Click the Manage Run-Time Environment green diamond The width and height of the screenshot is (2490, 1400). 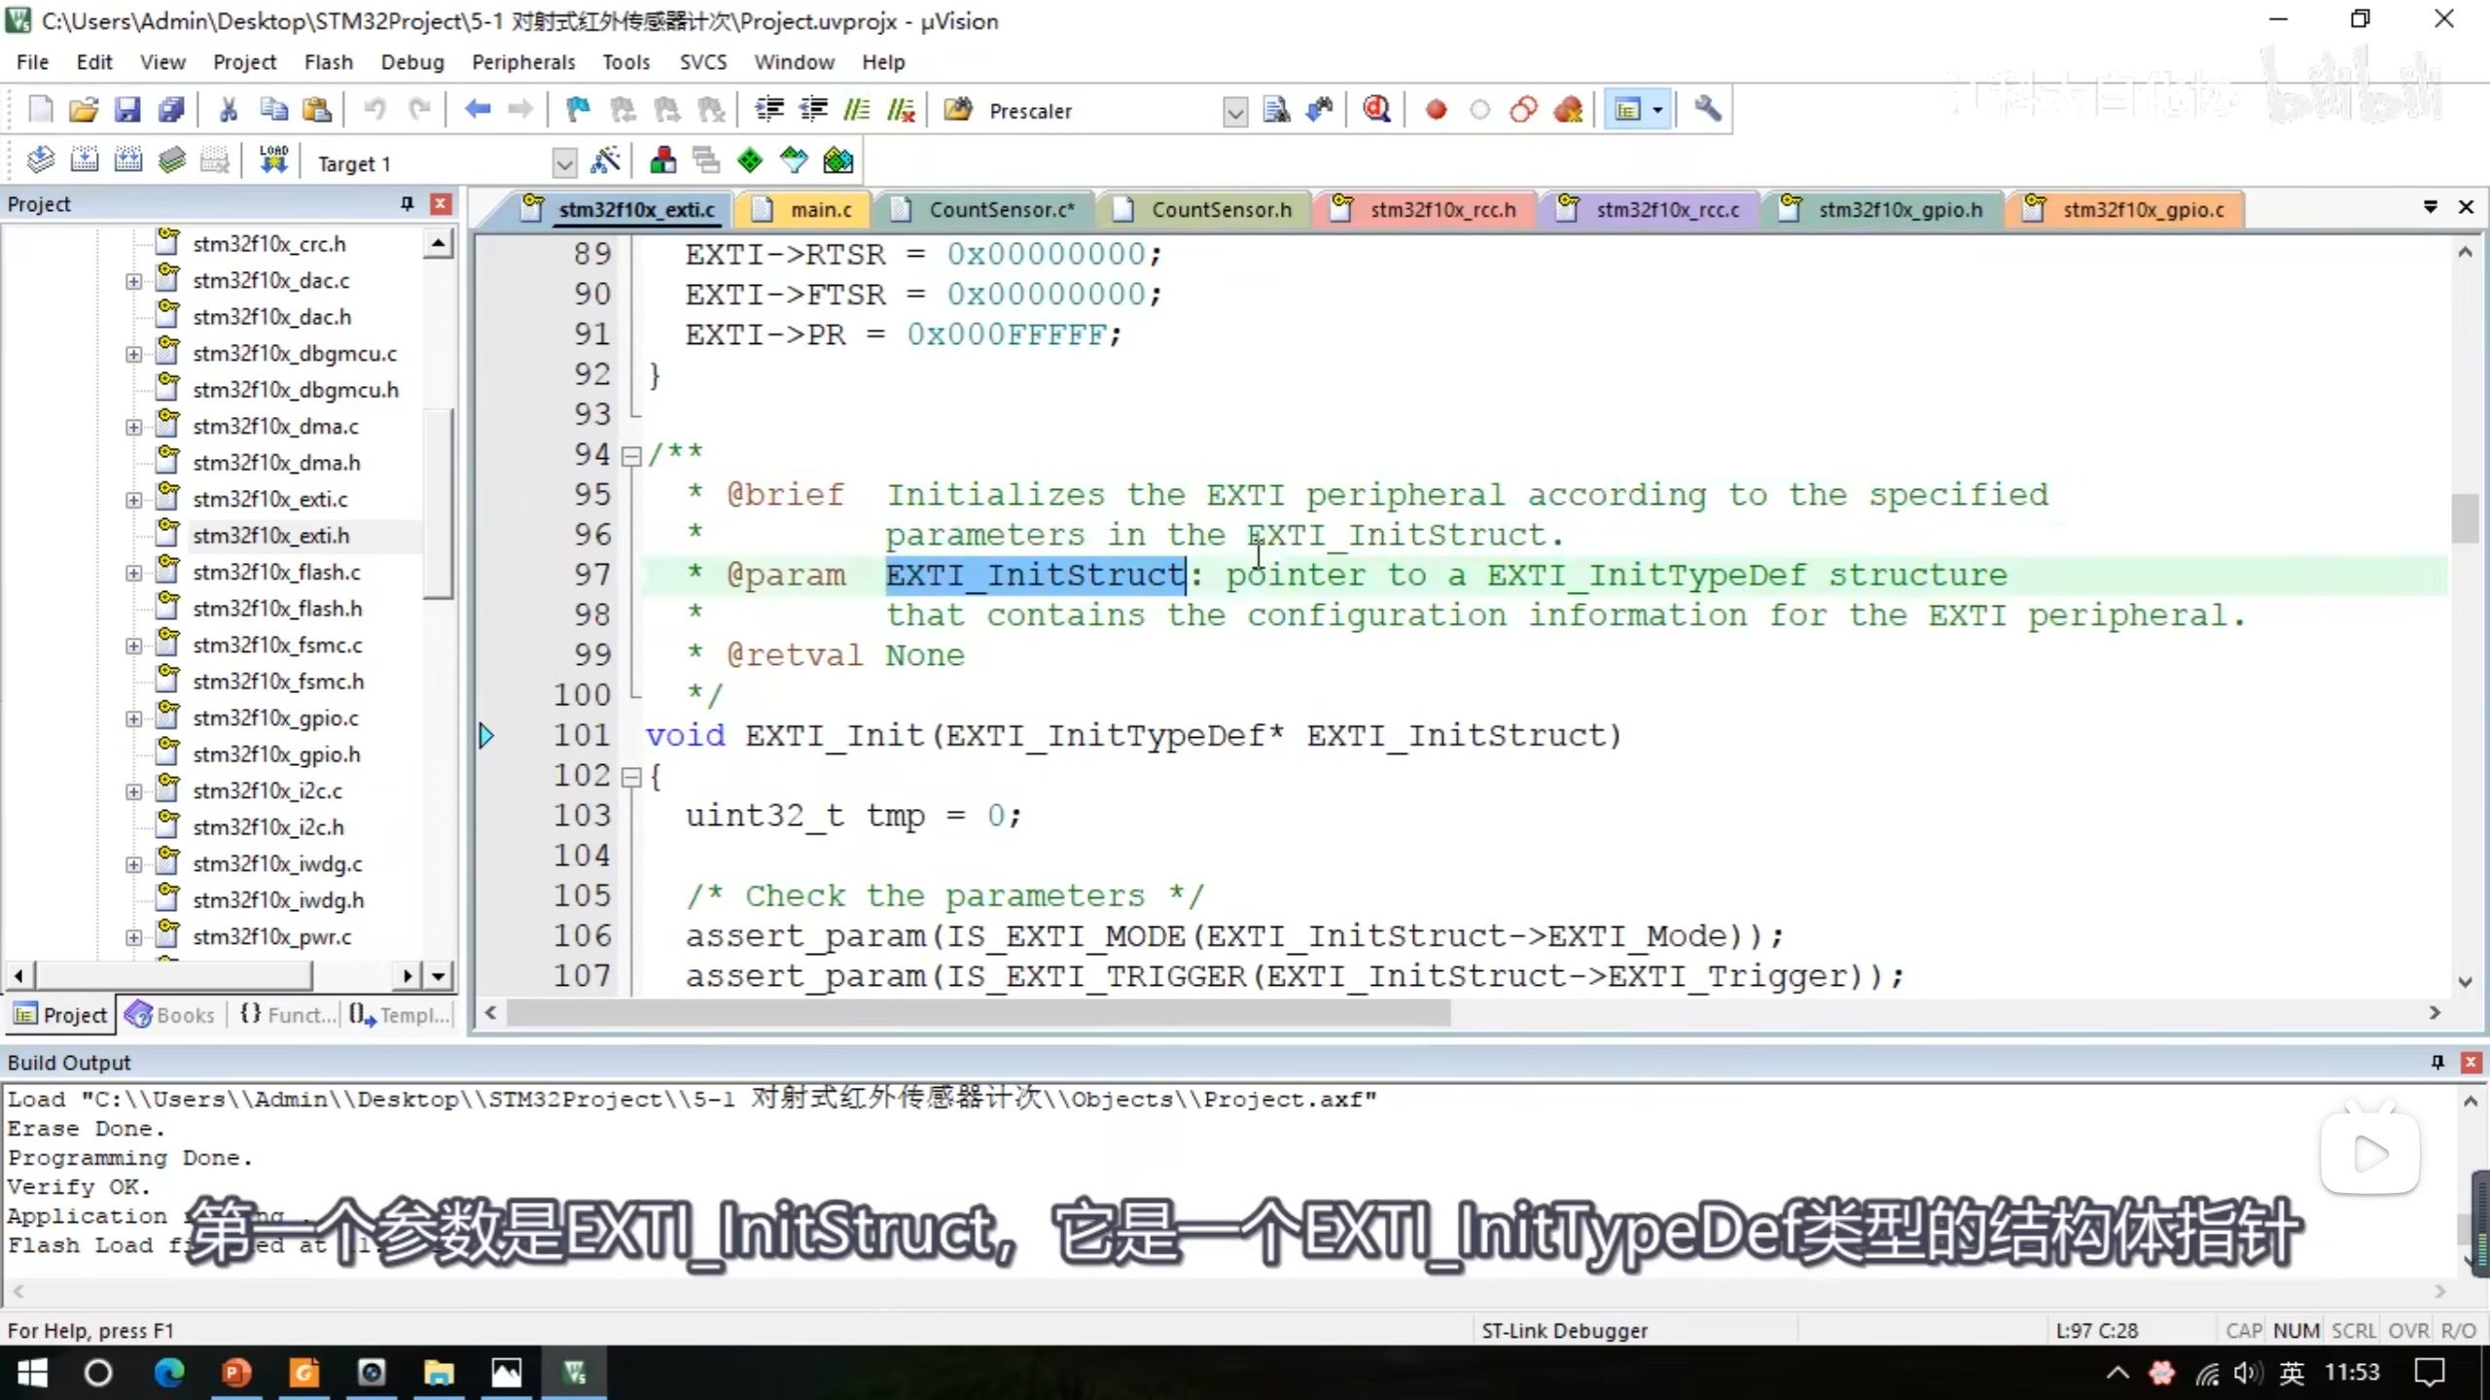point(750,160)
